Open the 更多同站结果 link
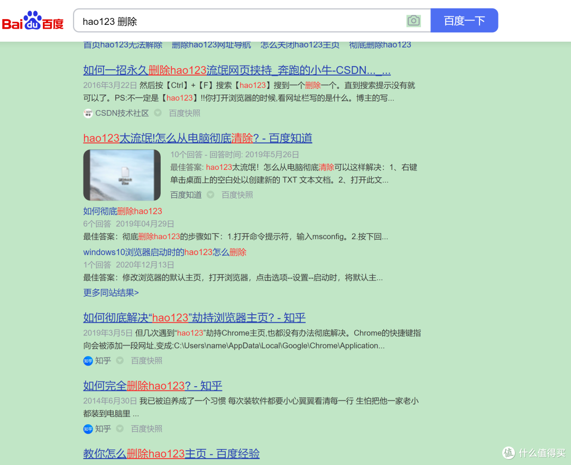The width and height of the screenshot is (571, 465). coord(110,293)
